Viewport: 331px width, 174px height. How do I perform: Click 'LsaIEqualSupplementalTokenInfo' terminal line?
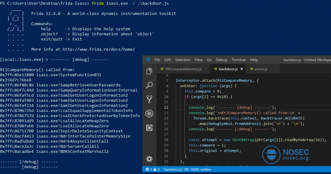click(x=66, y=111)
